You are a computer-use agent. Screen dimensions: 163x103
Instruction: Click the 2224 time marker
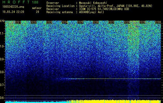pos(65,22)
